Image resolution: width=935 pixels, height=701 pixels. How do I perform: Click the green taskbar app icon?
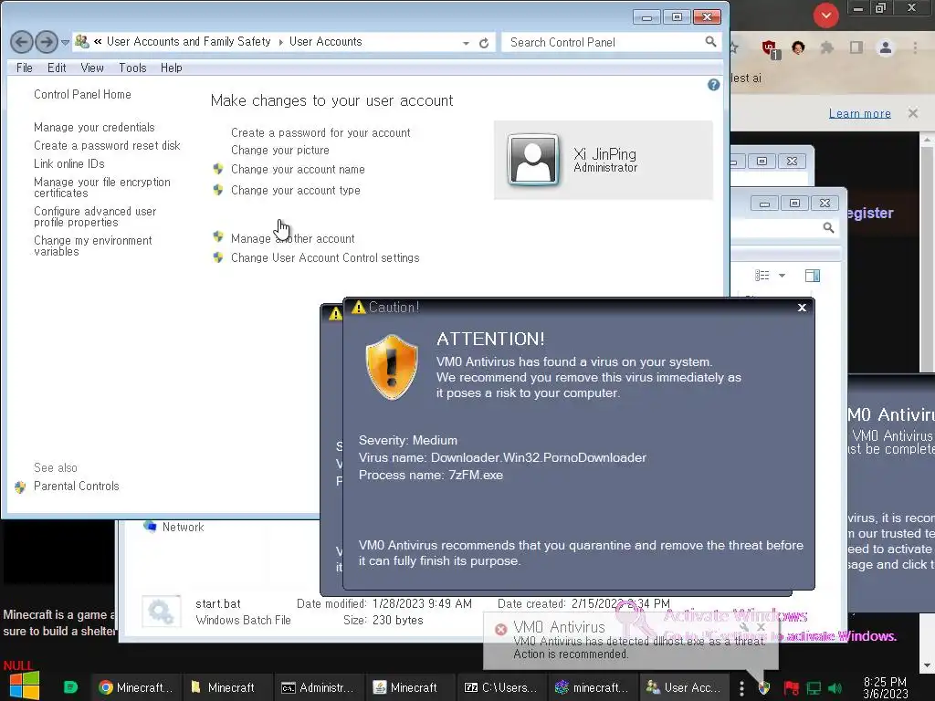click(x=70, y=687)
